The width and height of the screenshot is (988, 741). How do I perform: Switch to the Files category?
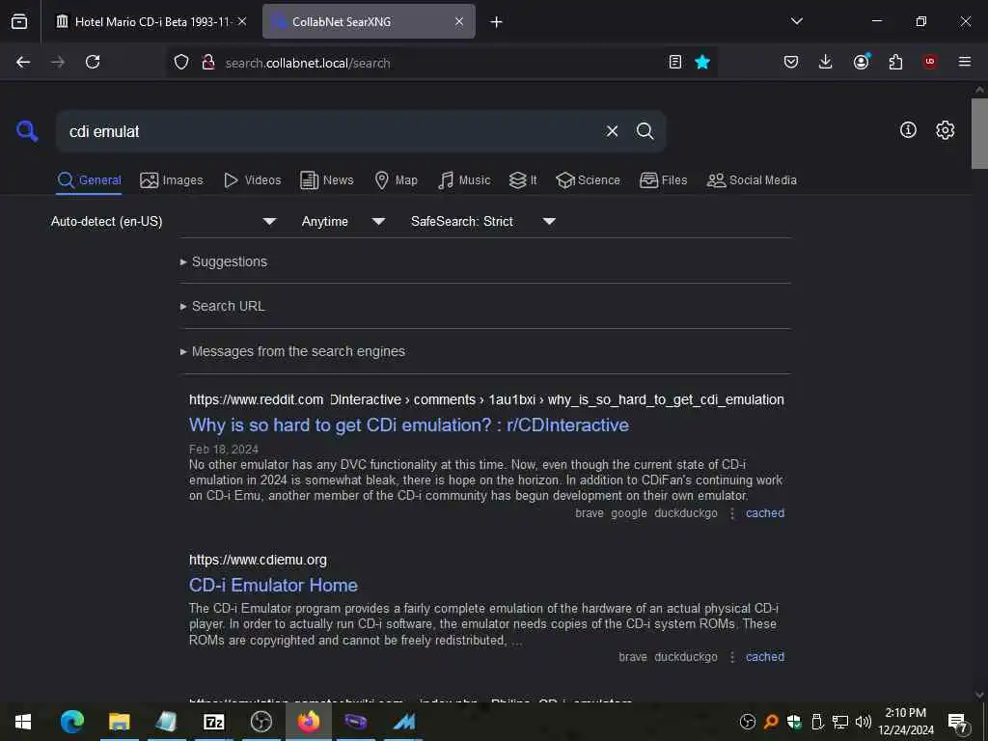click(x=664, y=180)
